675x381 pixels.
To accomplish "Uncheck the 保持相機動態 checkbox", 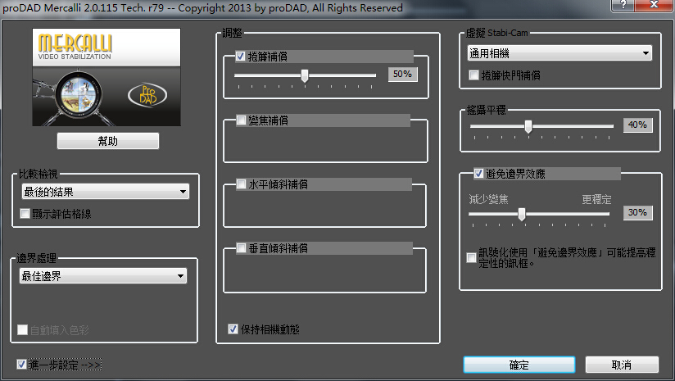I will (x=233, y=329).
